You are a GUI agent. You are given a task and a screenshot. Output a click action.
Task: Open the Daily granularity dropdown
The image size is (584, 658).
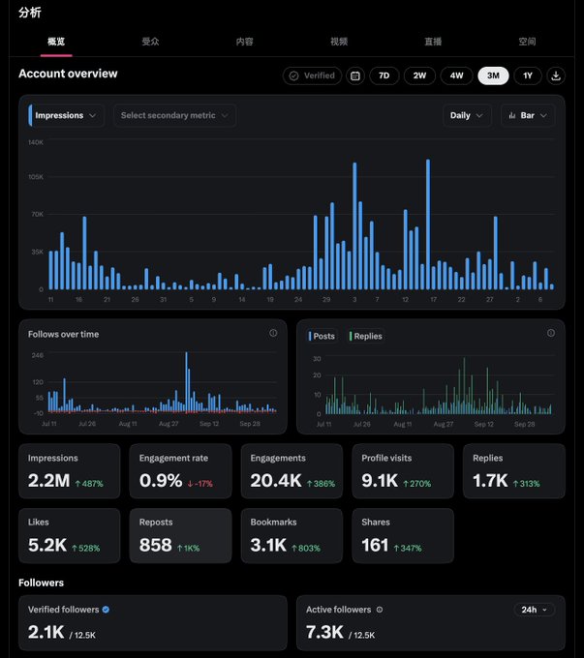pyautogui.click(x=467, y=115)
